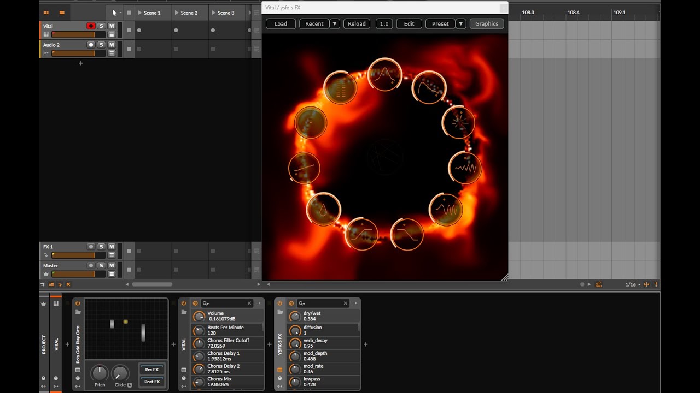Open the preset folder on YSFX-S FX device
This screenshot has width=700, height=393.
(280, 313)
